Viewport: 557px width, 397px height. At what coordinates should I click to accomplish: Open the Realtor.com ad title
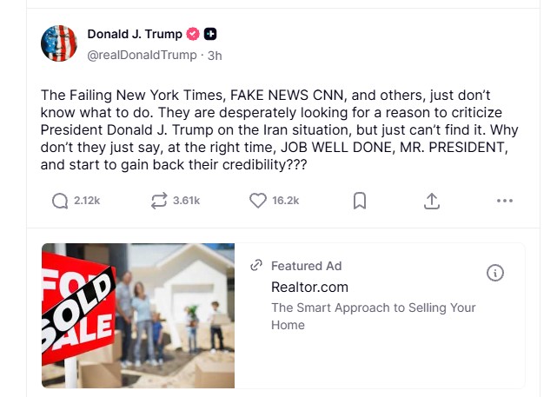310,287
